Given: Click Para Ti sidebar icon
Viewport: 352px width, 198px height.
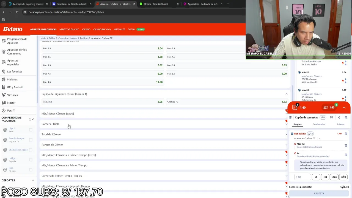Looking at the screenshot, I should coord(4,111).
